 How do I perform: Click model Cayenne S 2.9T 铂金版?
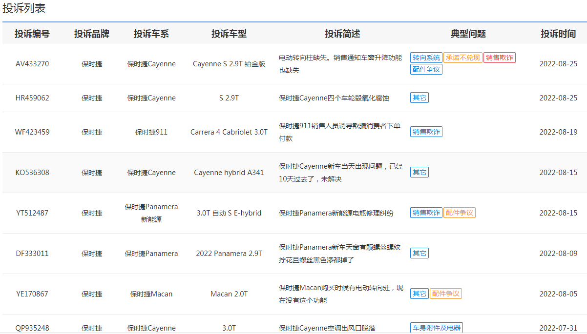click(x=229, y=64)
